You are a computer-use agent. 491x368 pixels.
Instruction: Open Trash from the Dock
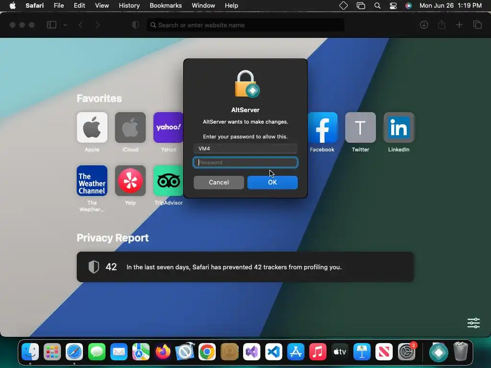[461, 352]
